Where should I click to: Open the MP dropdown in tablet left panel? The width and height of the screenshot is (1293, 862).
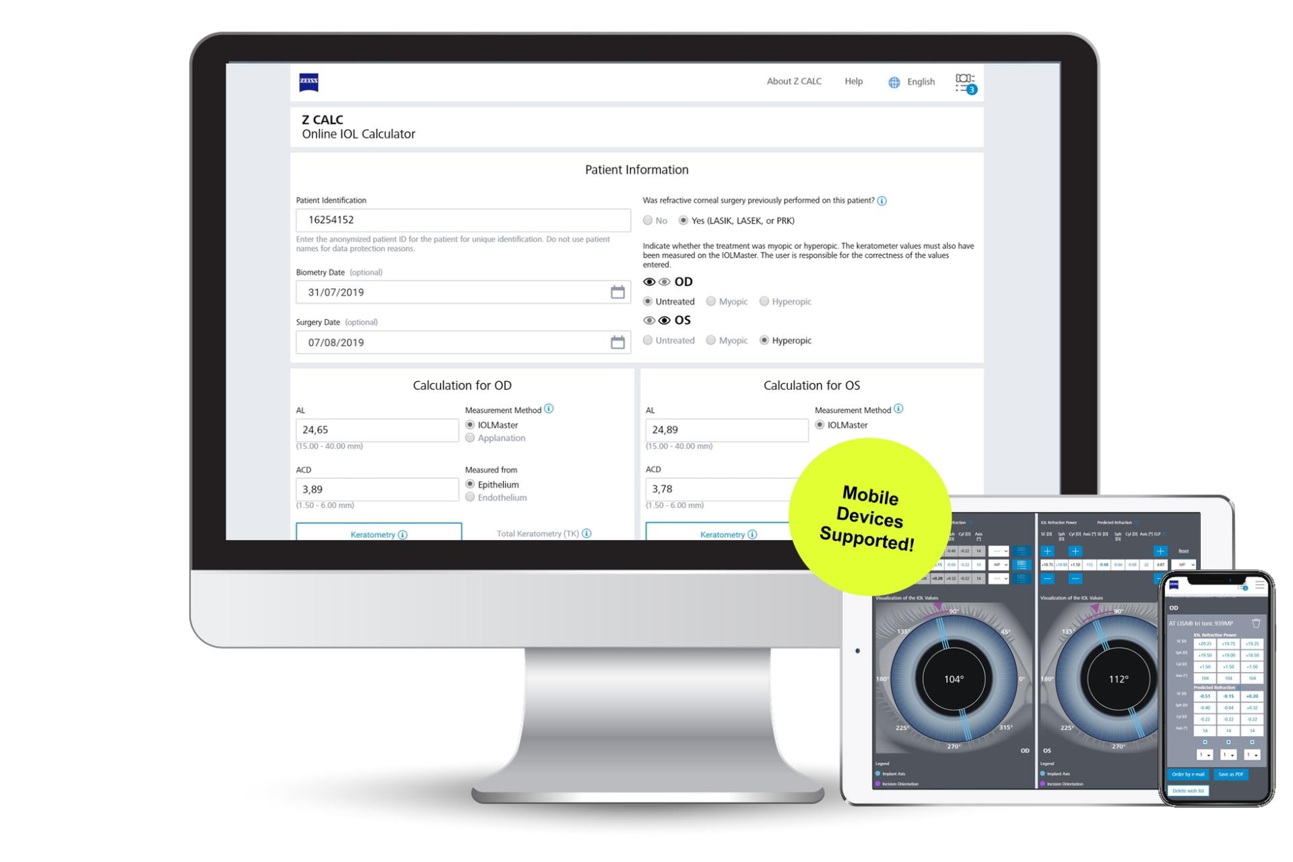pyautogui.click(x=998, y=564)
